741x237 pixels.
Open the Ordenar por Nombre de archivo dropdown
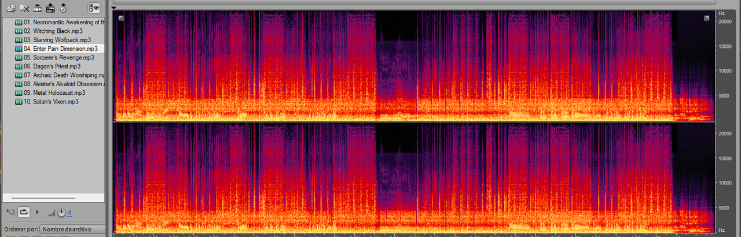tap(72, 229)
